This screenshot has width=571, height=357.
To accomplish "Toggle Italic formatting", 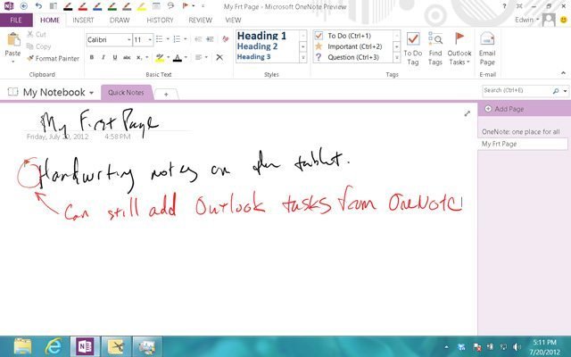I will click(x=103, y=57).
